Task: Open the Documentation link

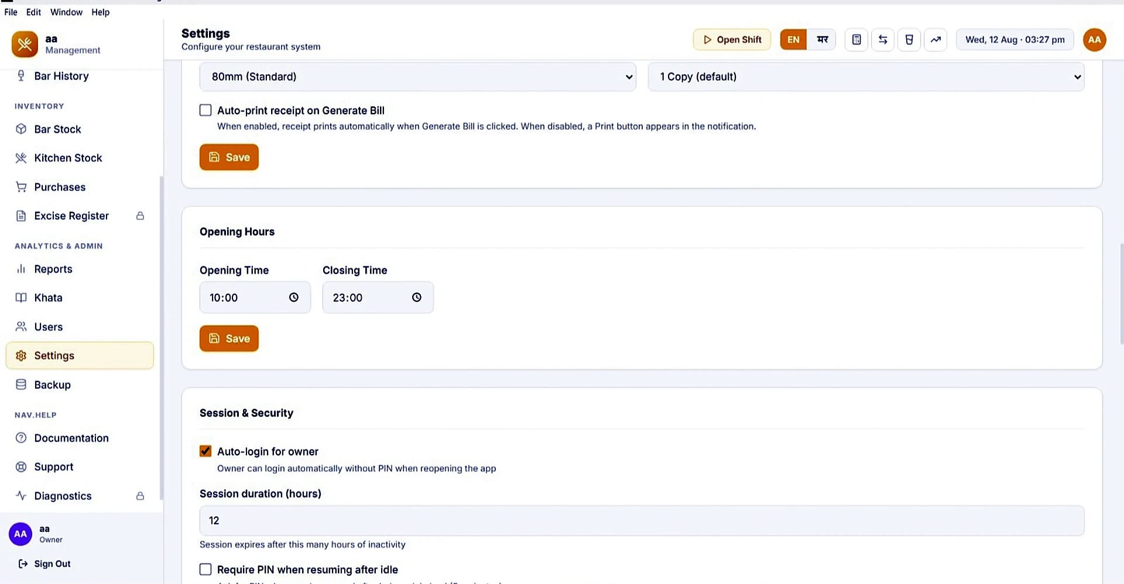Action: pyautogui.click(x=80, y=438)
